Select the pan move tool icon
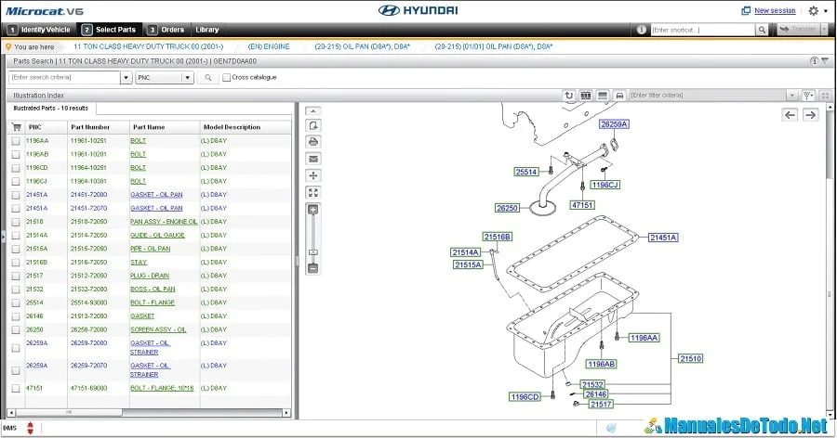The width and height of the screenshot is (837, 438). (x=312, y=175)
